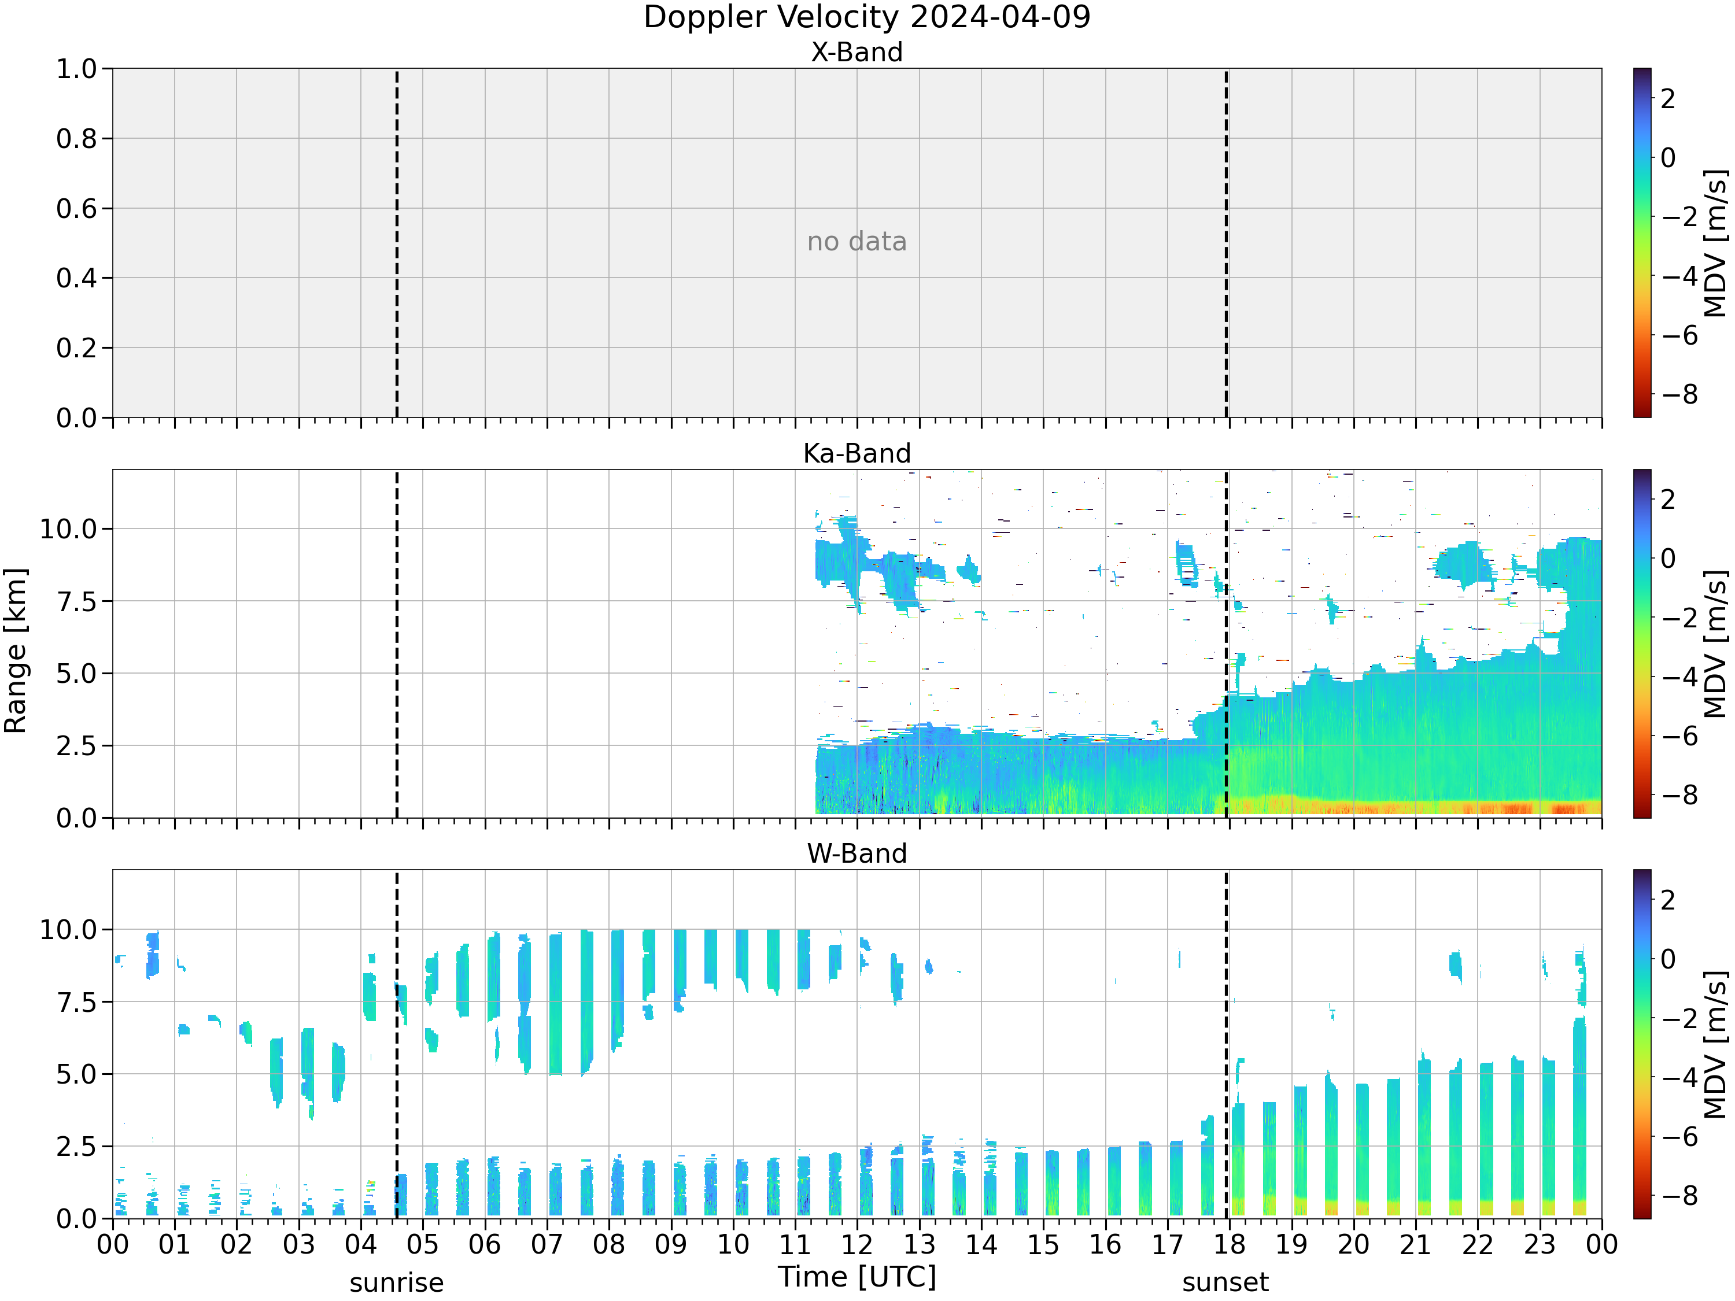Click the W-Band colorbar

pyautogui.click(x=1642, y=1044)
